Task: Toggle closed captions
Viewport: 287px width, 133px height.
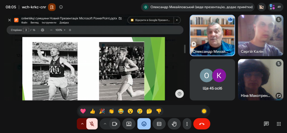Action: 159,124
